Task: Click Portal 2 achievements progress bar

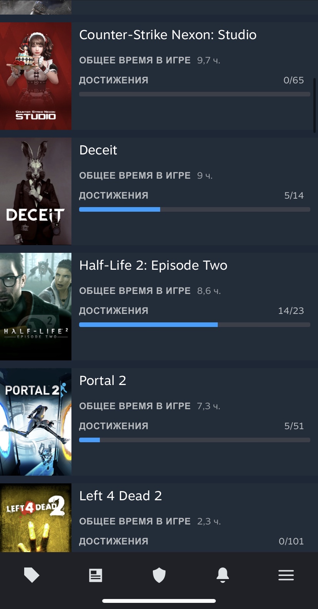Action: click(195, 440)
